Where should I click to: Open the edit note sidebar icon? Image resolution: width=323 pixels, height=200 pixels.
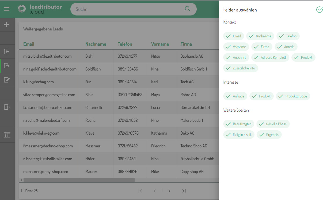tap(7, 80)
